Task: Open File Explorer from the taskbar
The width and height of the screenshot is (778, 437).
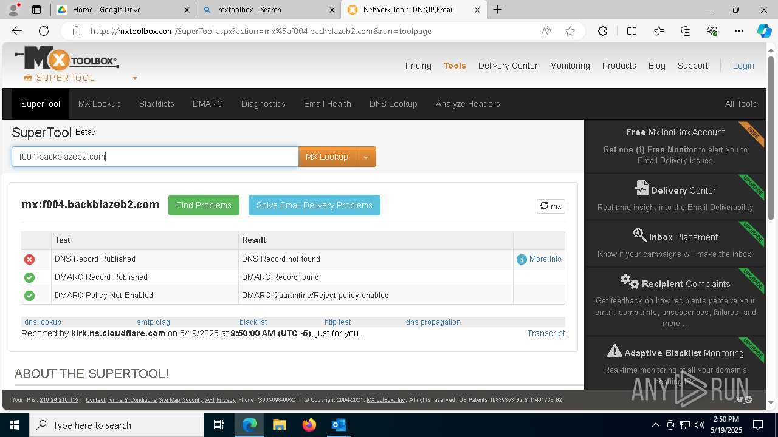Action: [279, 425]
